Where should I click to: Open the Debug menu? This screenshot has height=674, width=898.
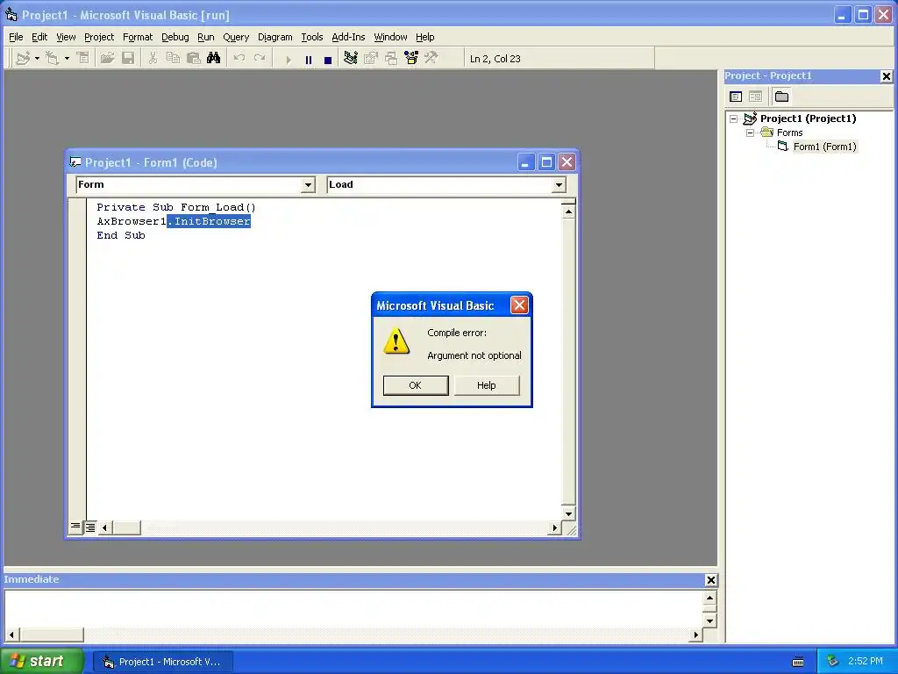[175, 37]
